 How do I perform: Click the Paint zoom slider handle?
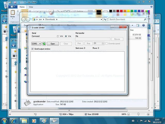click(x=138, y=114)
